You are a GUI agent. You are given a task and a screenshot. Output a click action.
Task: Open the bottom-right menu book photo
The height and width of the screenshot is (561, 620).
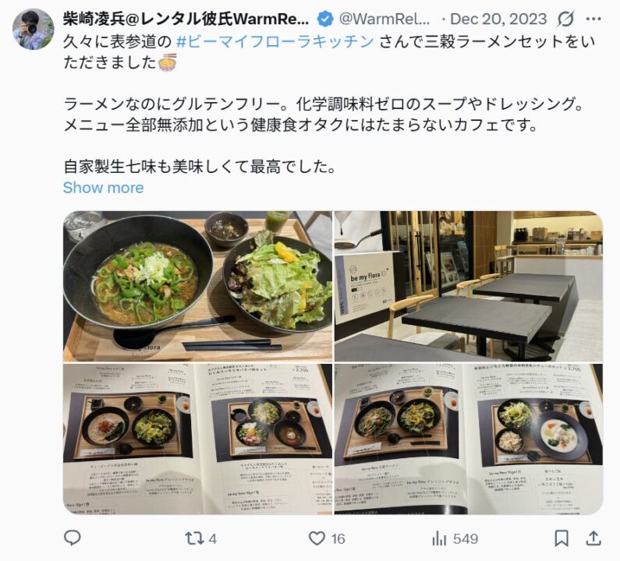(469, 439)
